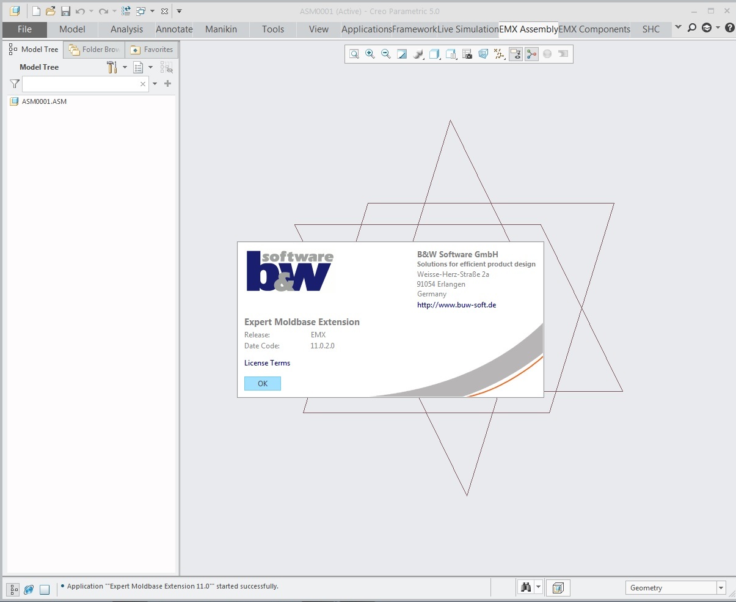Open the Favorites tab
Viewport: 736px width, 602px height.
coord(152,50)
